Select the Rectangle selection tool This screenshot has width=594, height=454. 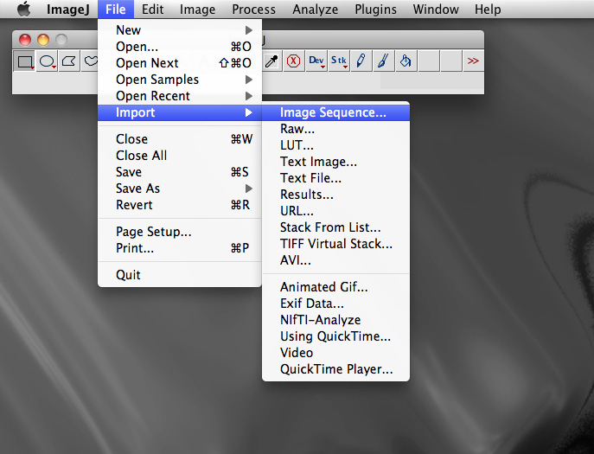24,61
